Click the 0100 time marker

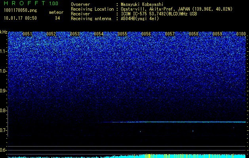241,34
